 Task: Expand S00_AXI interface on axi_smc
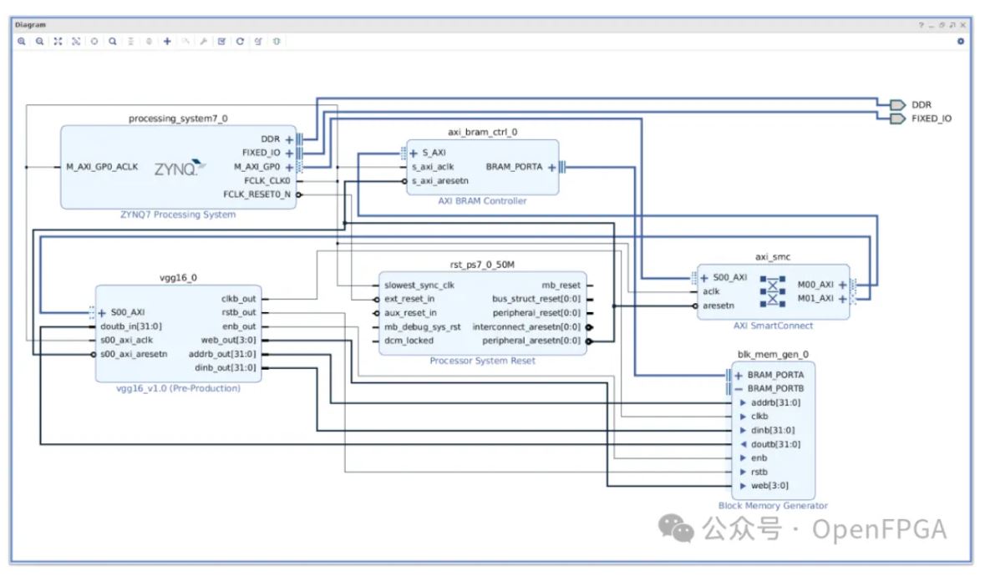(x=704, y=278)
